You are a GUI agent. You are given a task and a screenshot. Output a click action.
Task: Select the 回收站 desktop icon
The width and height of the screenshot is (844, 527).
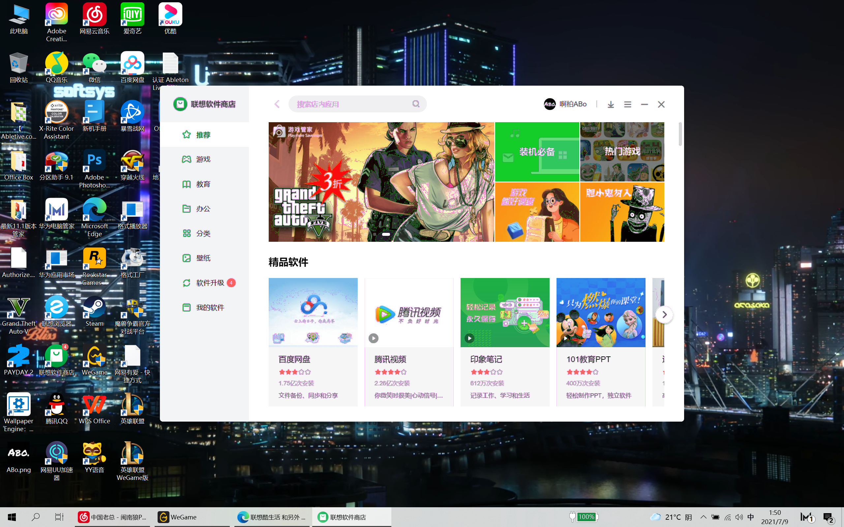click(x=18, y=68)
